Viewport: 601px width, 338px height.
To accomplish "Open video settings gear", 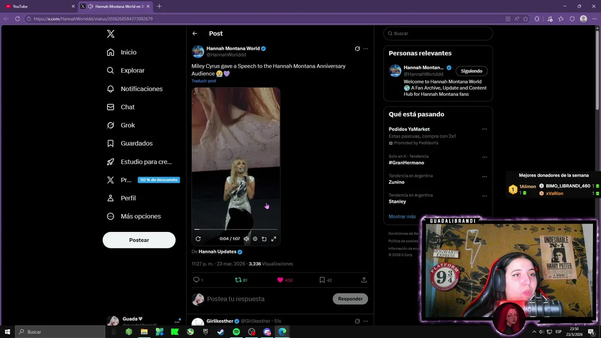I will 255,239.
